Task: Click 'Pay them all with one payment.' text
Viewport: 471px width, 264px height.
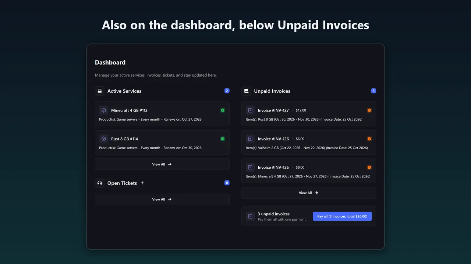Action: [282, 220]
